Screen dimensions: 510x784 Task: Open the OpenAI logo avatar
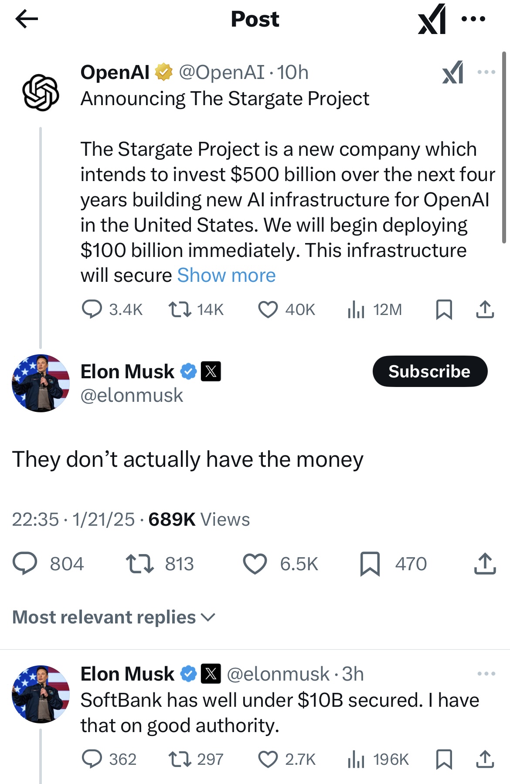(41, 92)
